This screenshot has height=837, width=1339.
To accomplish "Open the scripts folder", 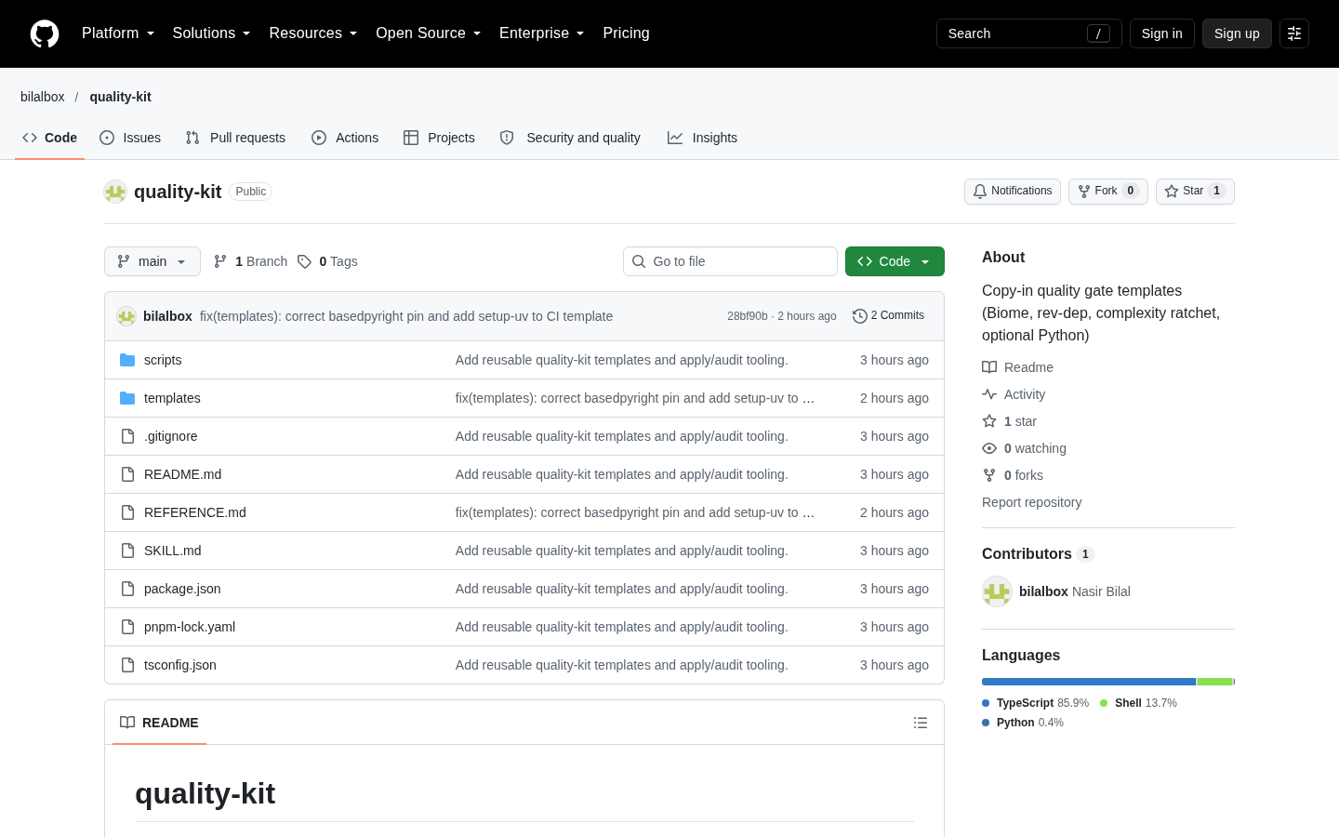I will 163,360.
